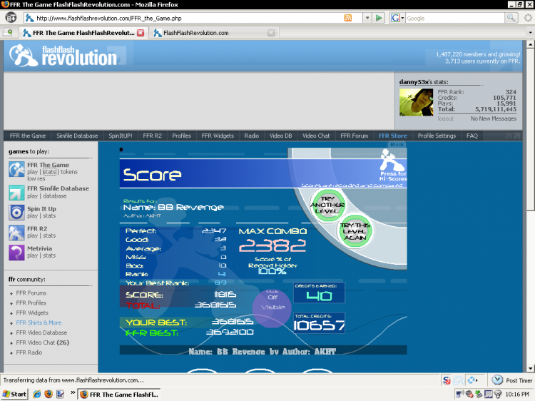Click the page scrollbar up arrow
The image size is (535, 401).
pyautogui.click(x=531, y=44)
